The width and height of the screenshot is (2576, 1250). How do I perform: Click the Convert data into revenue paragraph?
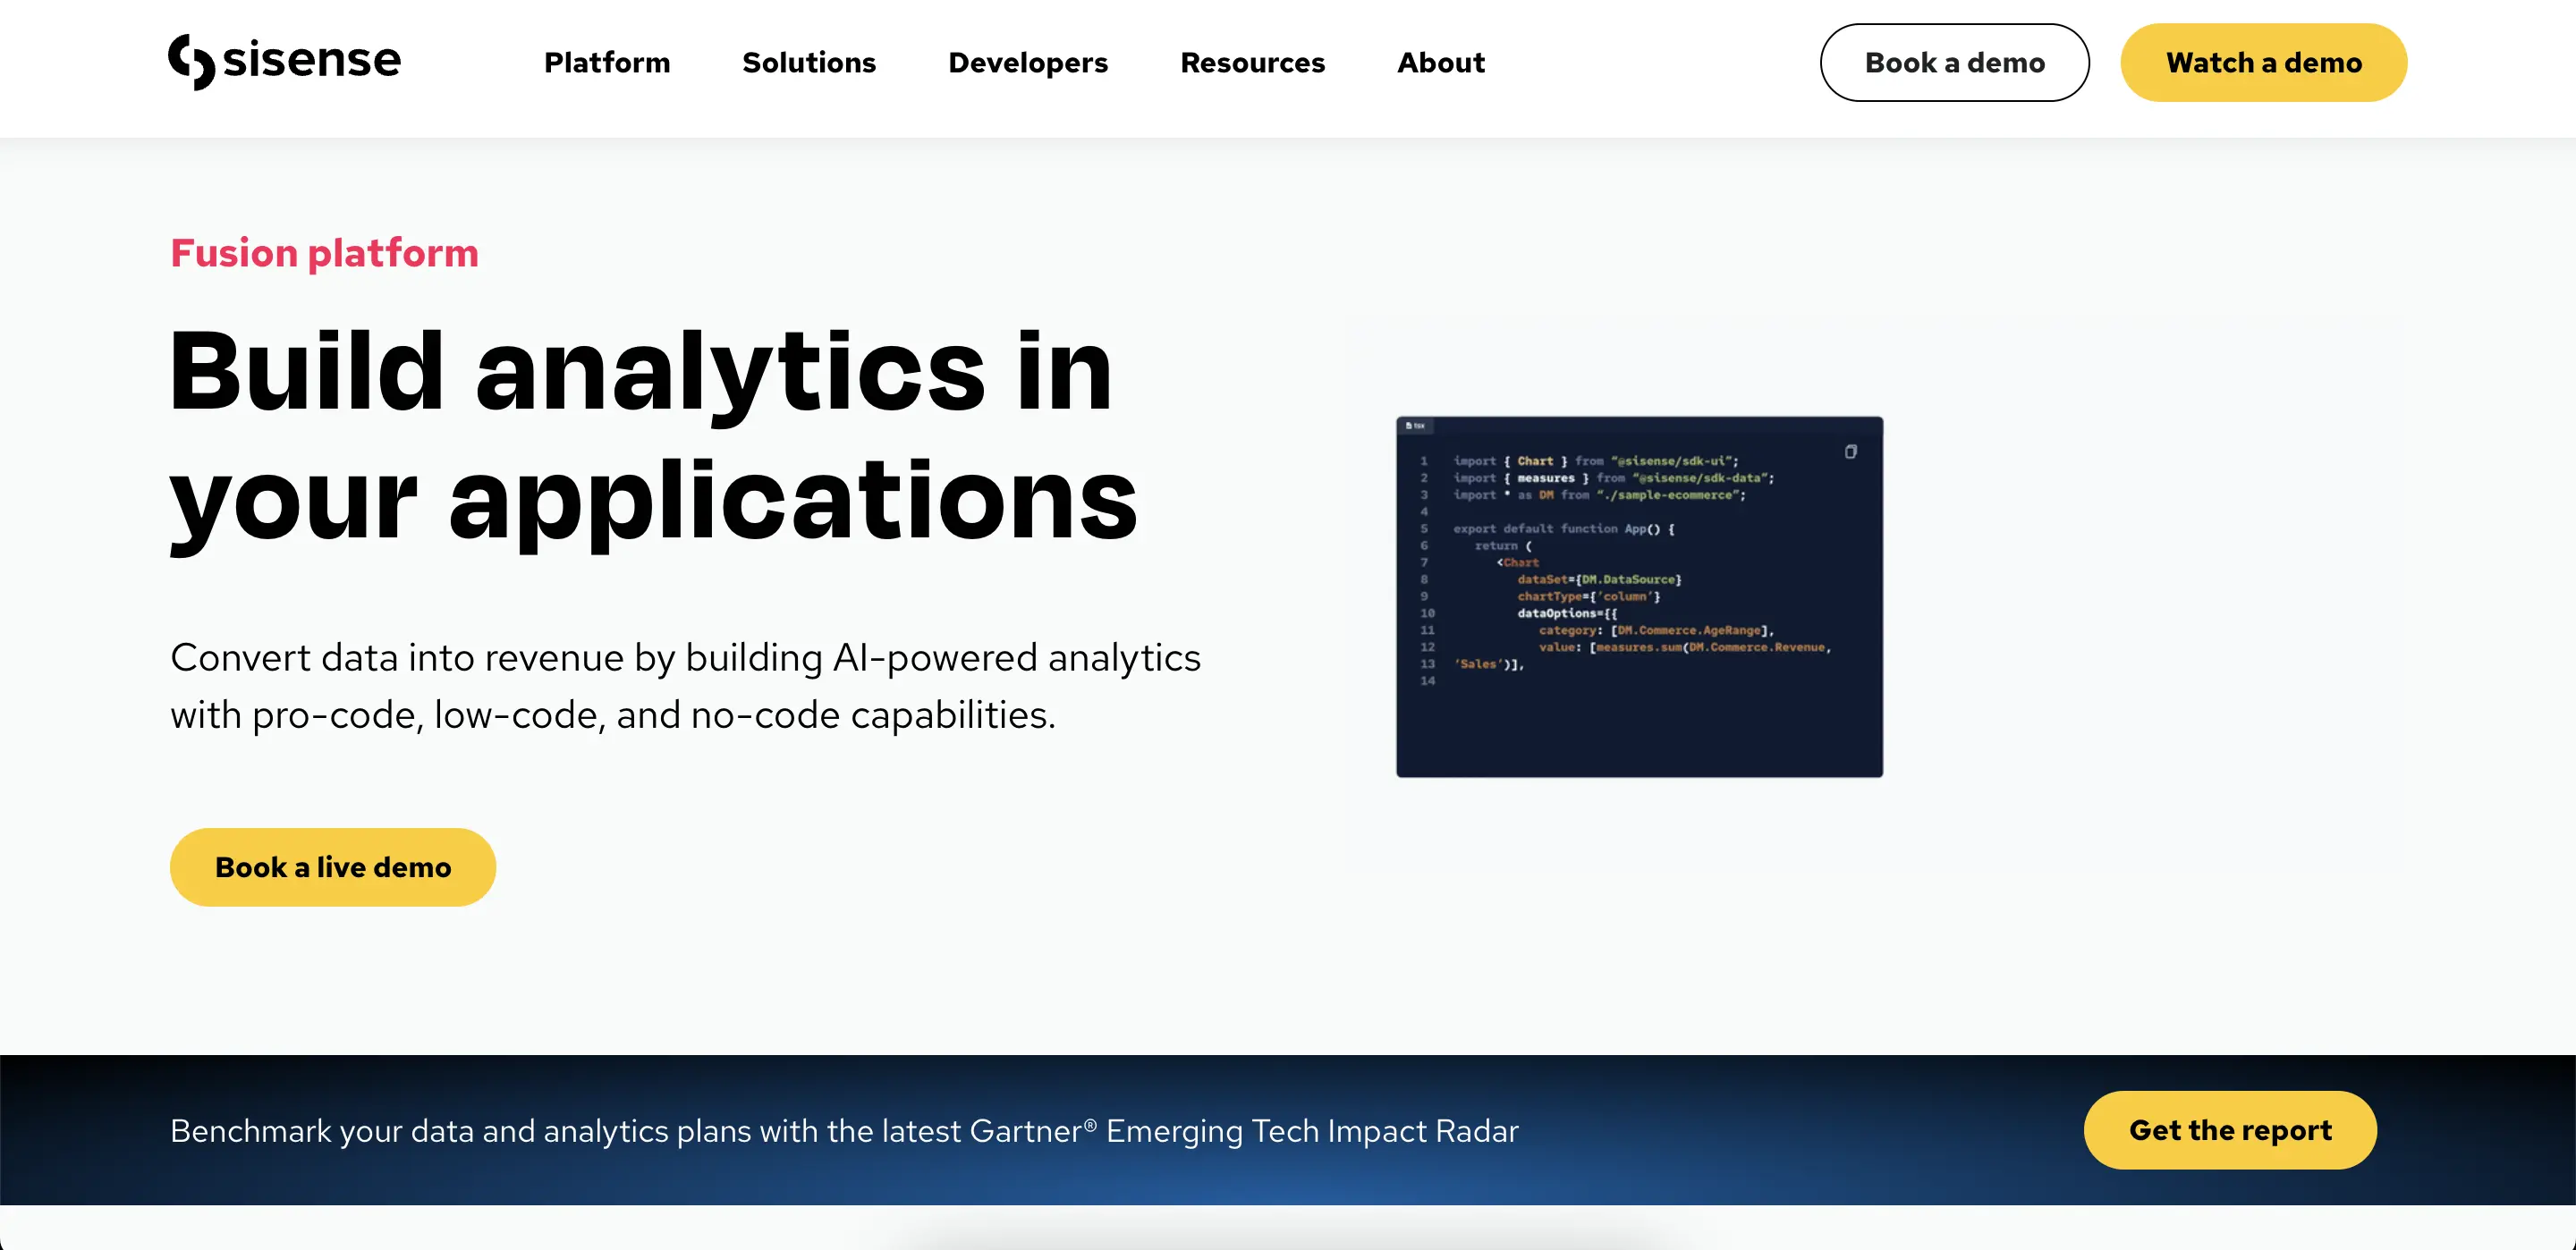pyautogui.click(x=685, y=686)
